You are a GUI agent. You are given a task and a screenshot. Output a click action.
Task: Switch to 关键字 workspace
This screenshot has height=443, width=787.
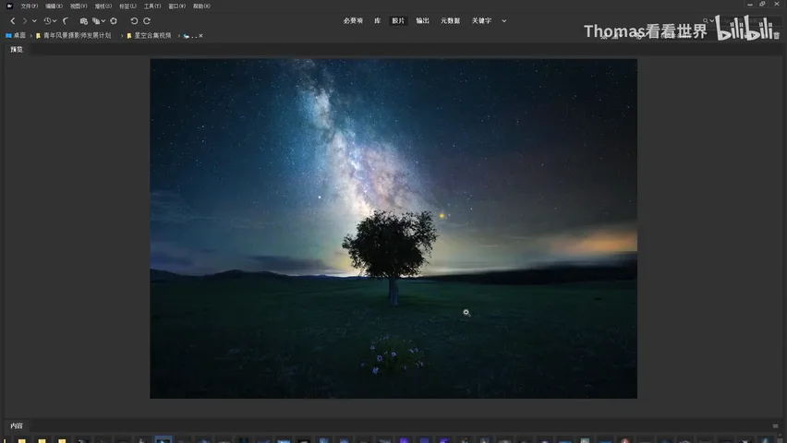coord(481,20)
